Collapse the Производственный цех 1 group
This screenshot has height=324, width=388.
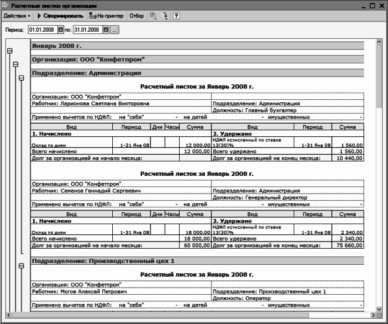pos(21,266)
